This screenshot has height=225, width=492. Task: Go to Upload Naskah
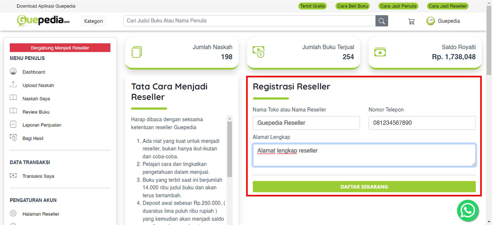coord(38,85)
